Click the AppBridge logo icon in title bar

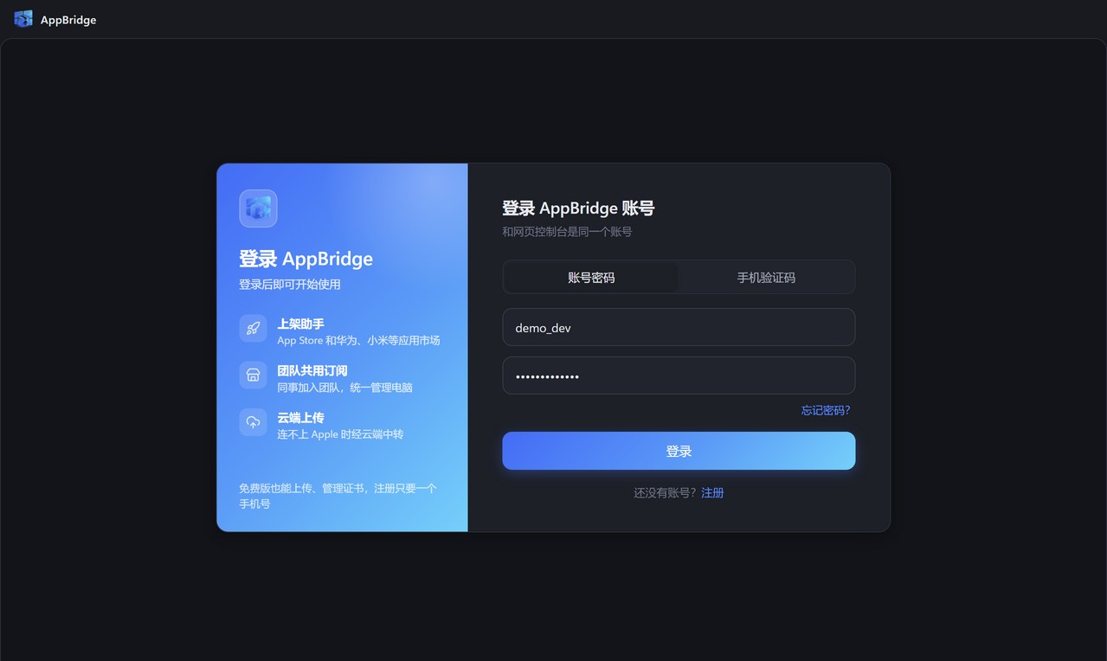(23, 19)
